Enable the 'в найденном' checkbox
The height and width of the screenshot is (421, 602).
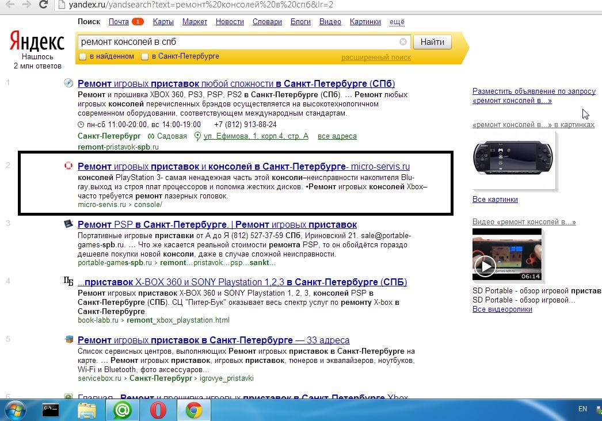click(82, 57)
